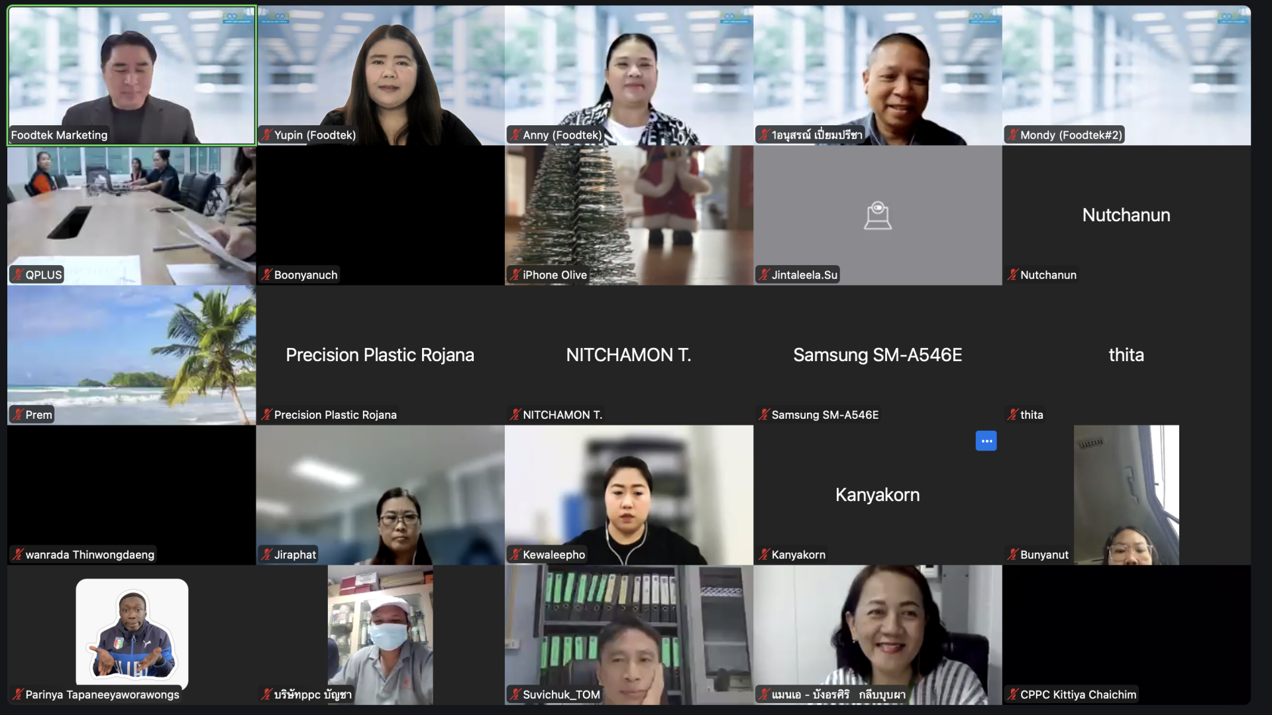The image size is (1272, 715).
Task: Click the muted mic icon on Suvichuk_TOM tile
Action: coord(515,694)
